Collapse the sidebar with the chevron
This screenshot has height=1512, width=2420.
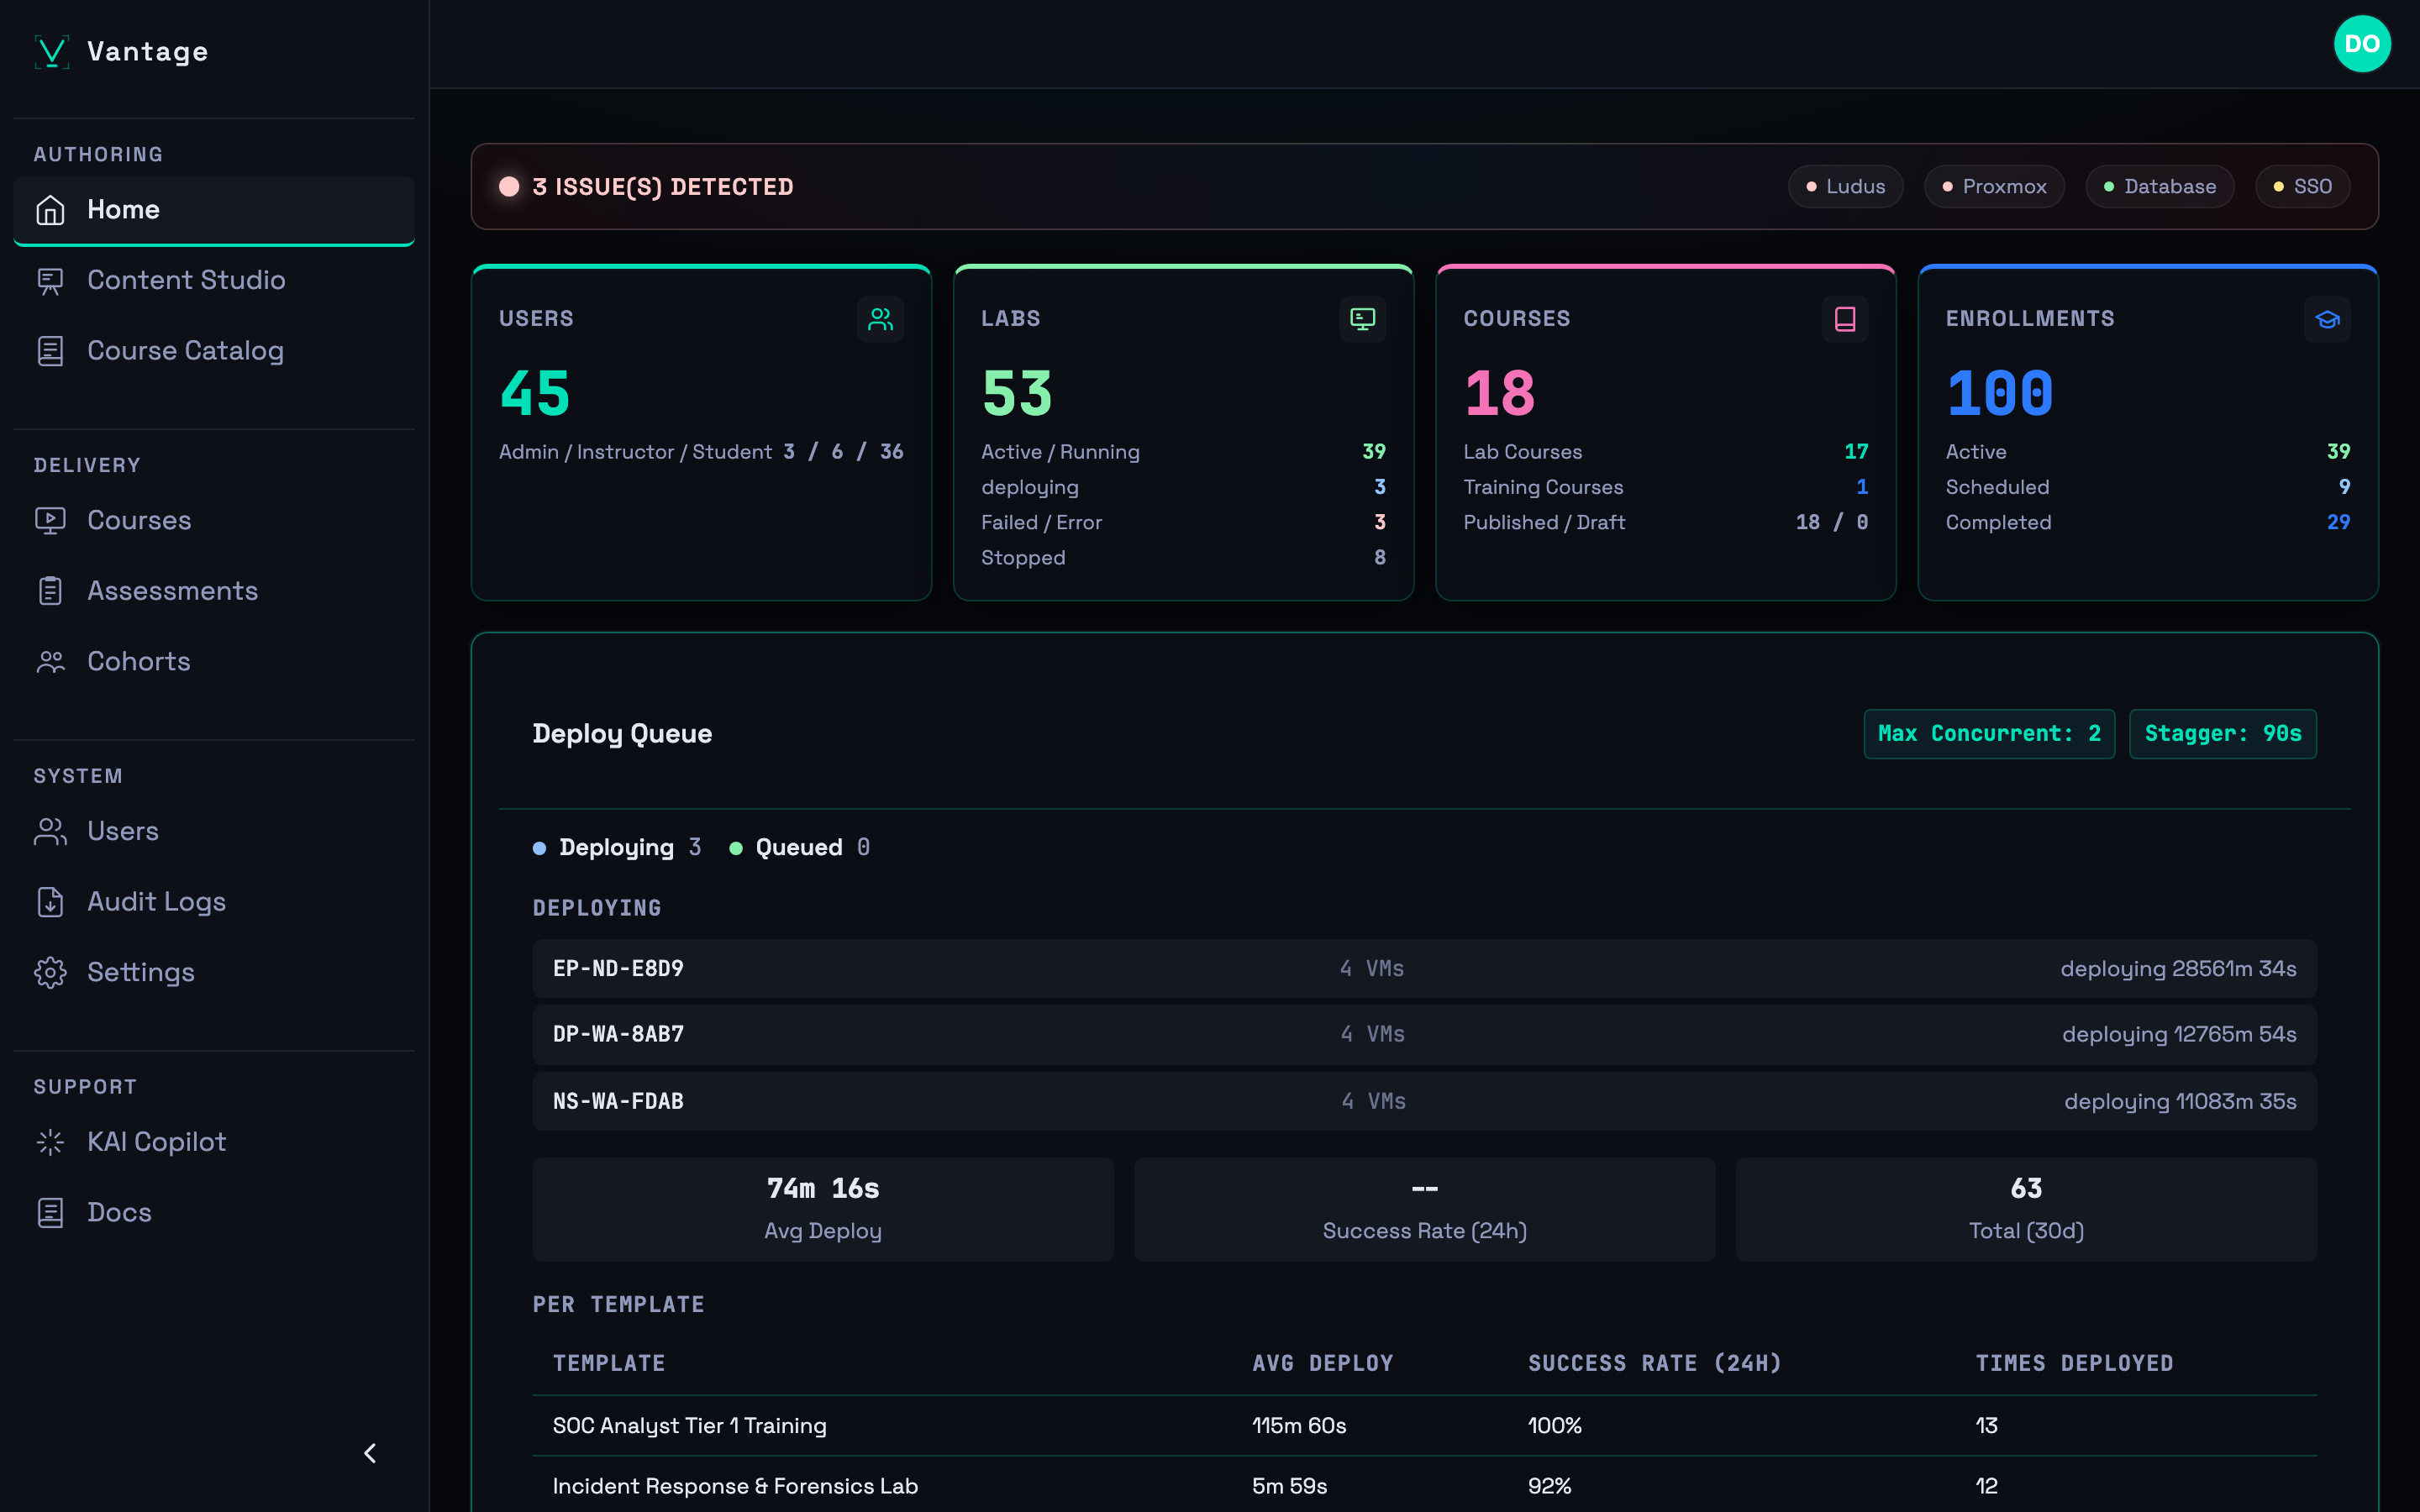coord(370,1453)
